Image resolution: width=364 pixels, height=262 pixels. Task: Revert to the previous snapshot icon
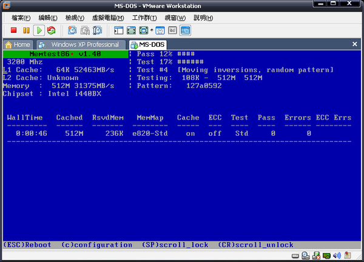click(85, 30)
